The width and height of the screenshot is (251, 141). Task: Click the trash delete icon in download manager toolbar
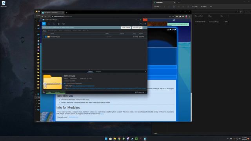click(x=58, y=23)
